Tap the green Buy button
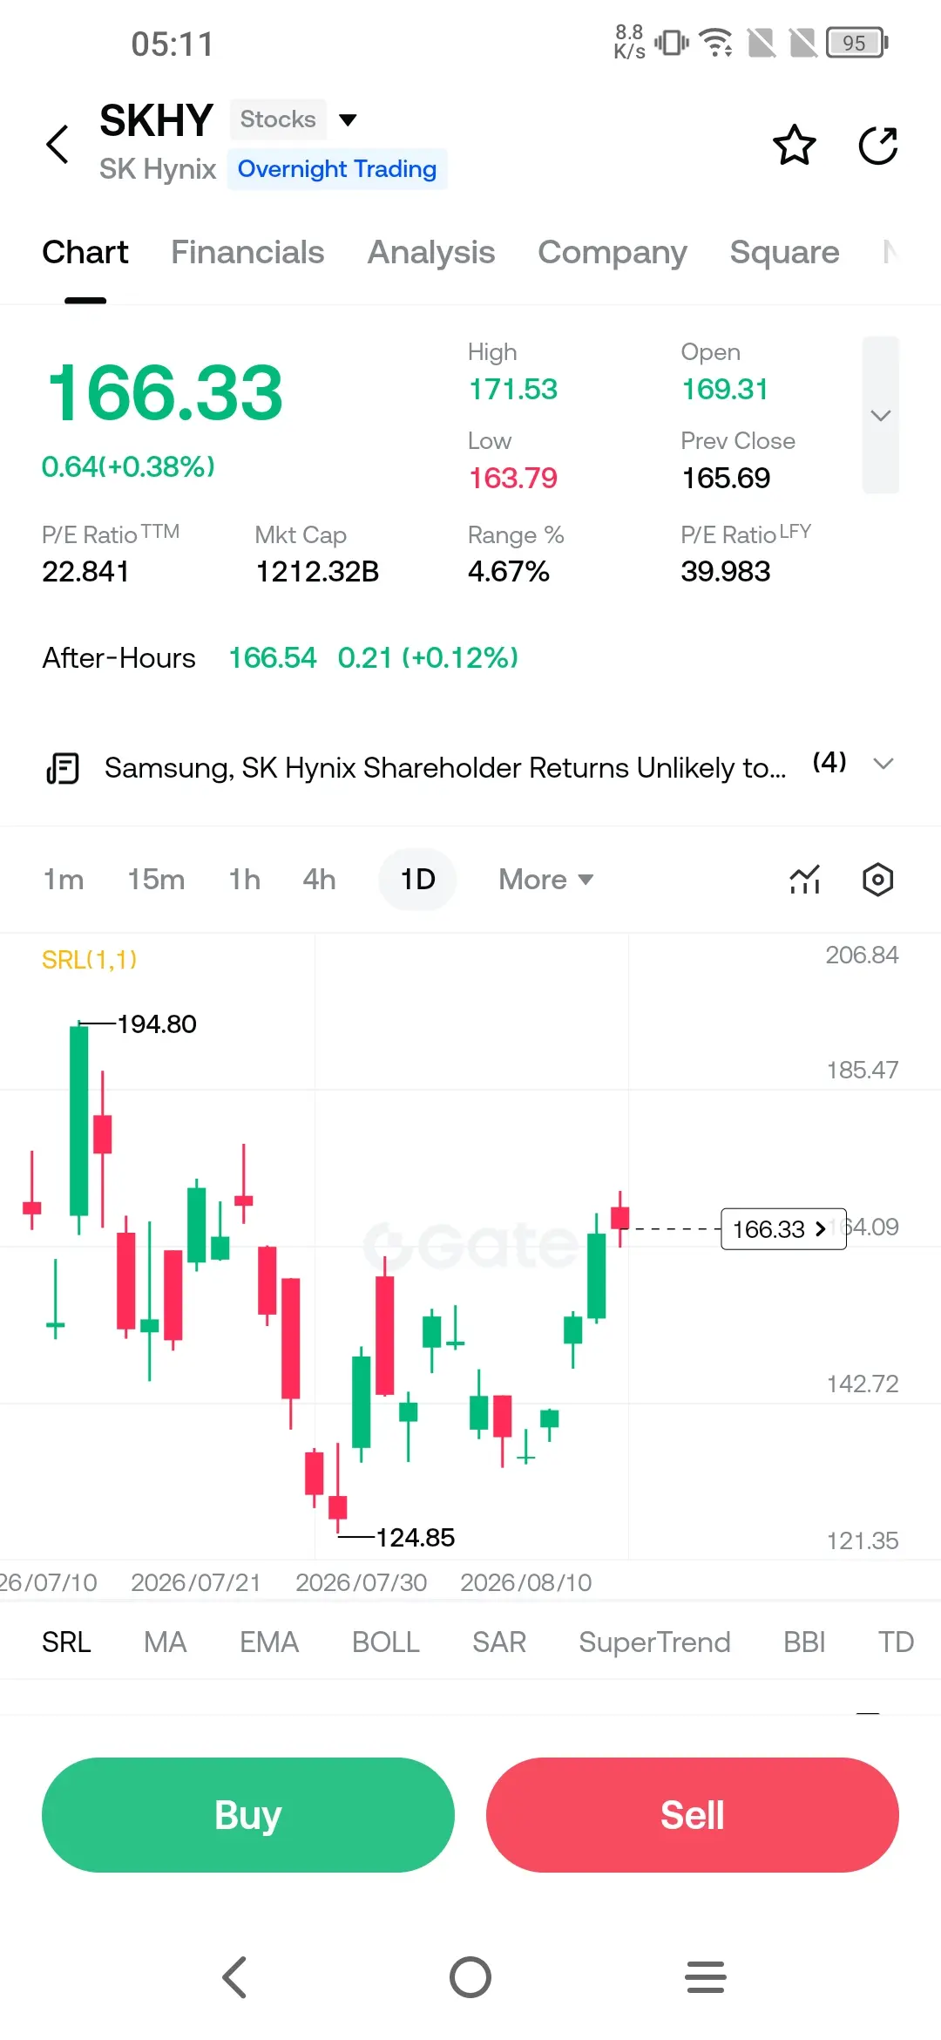The height and width of the screenshot is (2040, 941). [x=248, y=1815]
